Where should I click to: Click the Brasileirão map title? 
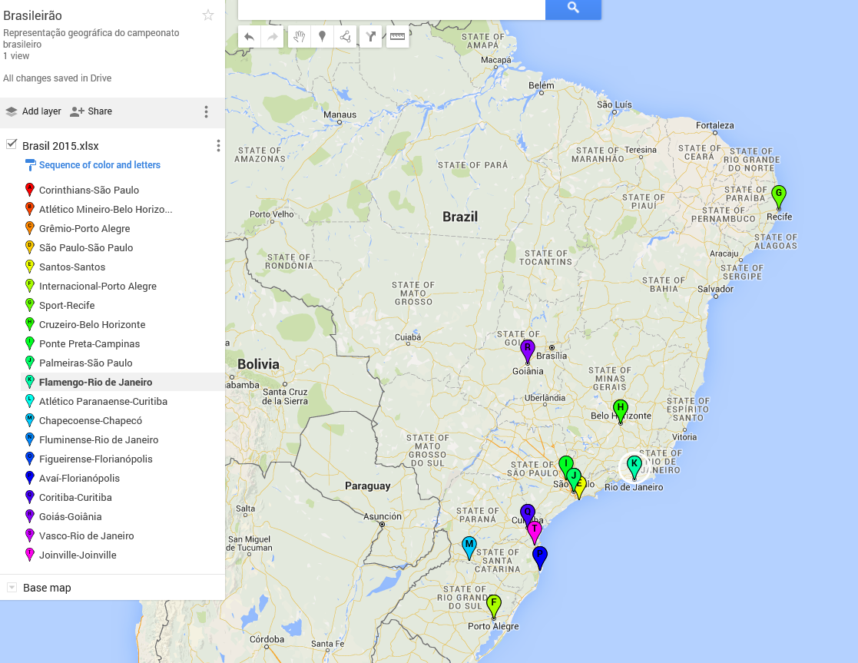click(x=33, y=15)
